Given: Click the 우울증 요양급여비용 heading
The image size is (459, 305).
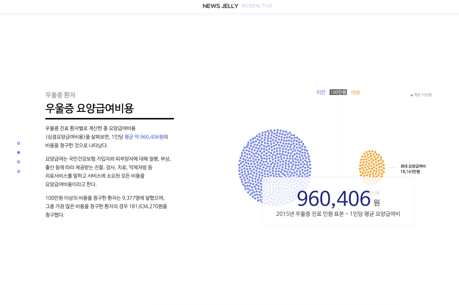Looking at the screenshot, I should point(90,108).
